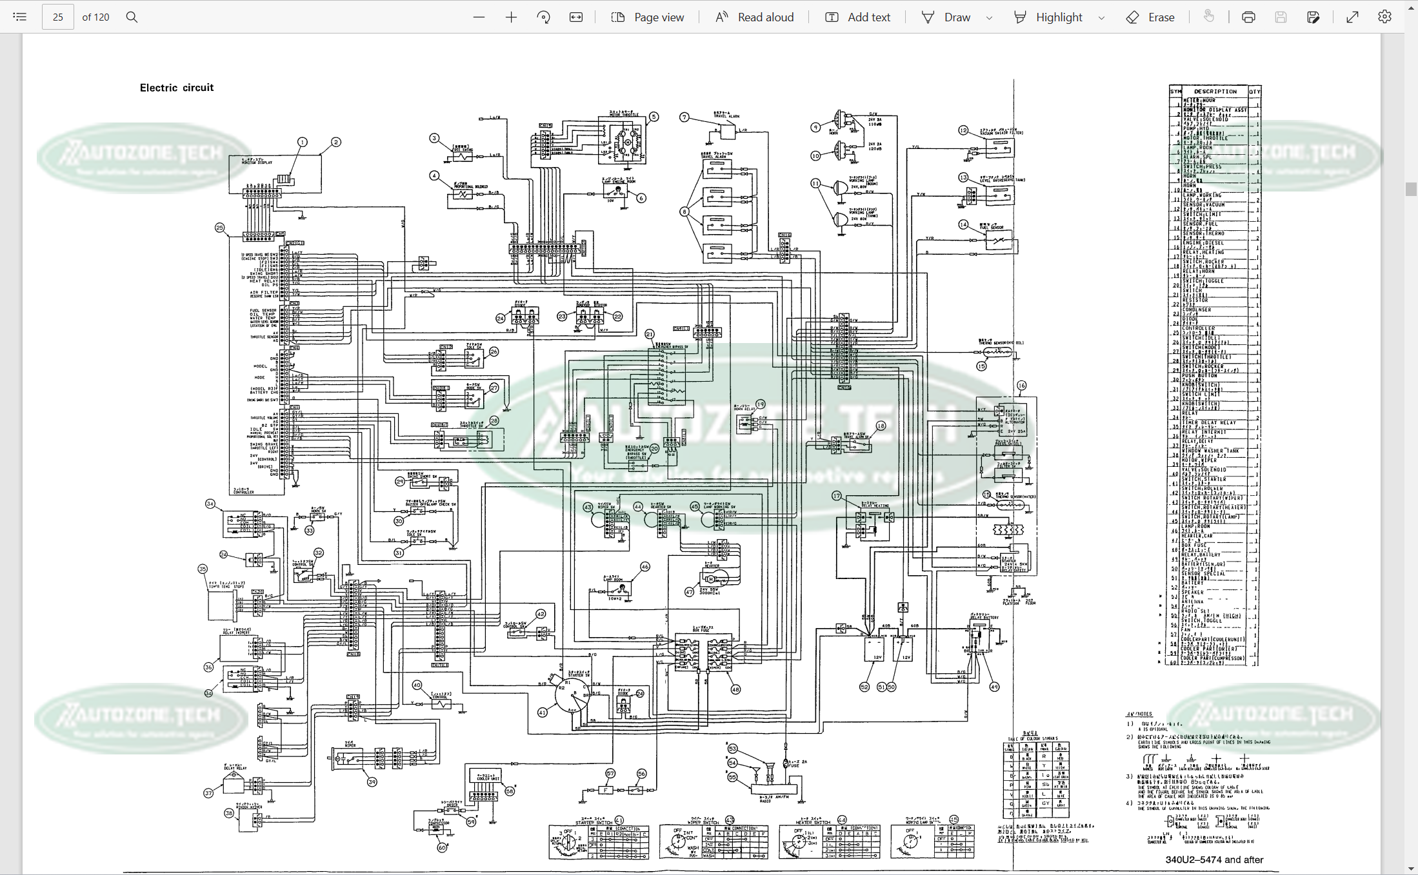Zoom in with the plus icon
The width and height of the screenshot is (1418, 875).
(511, 17)
